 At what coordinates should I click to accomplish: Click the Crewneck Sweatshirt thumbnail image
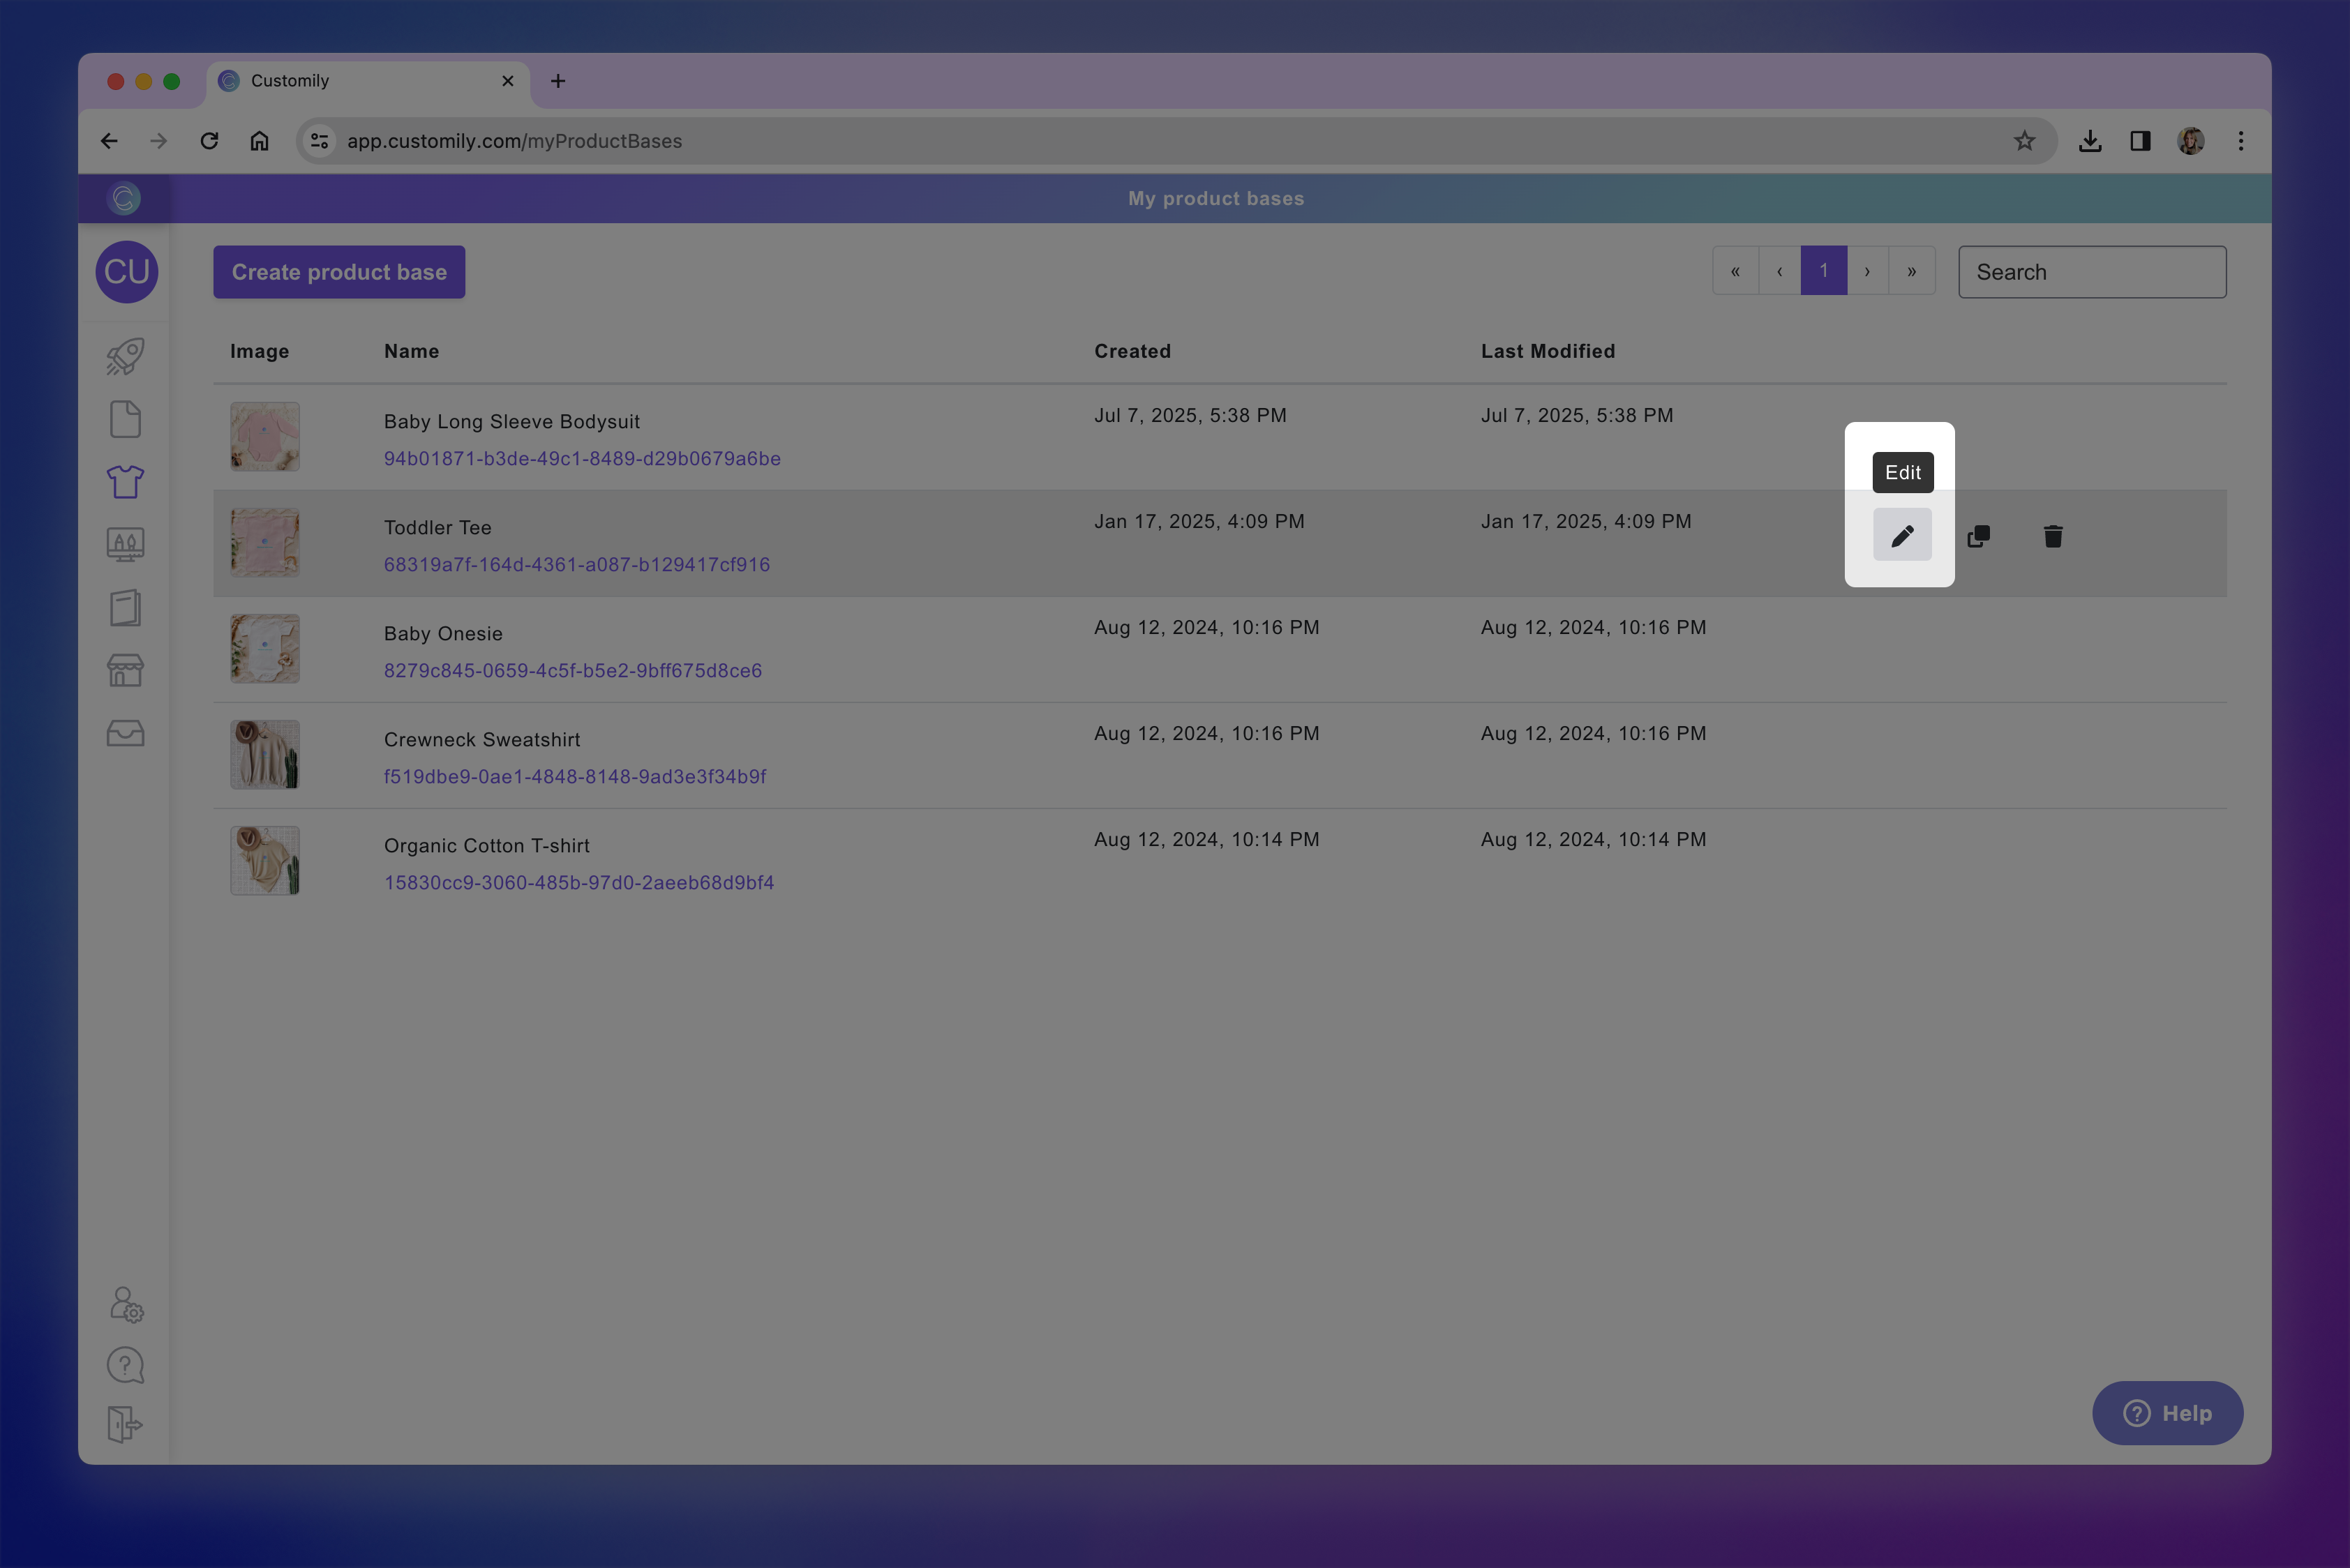pos(265,754)
